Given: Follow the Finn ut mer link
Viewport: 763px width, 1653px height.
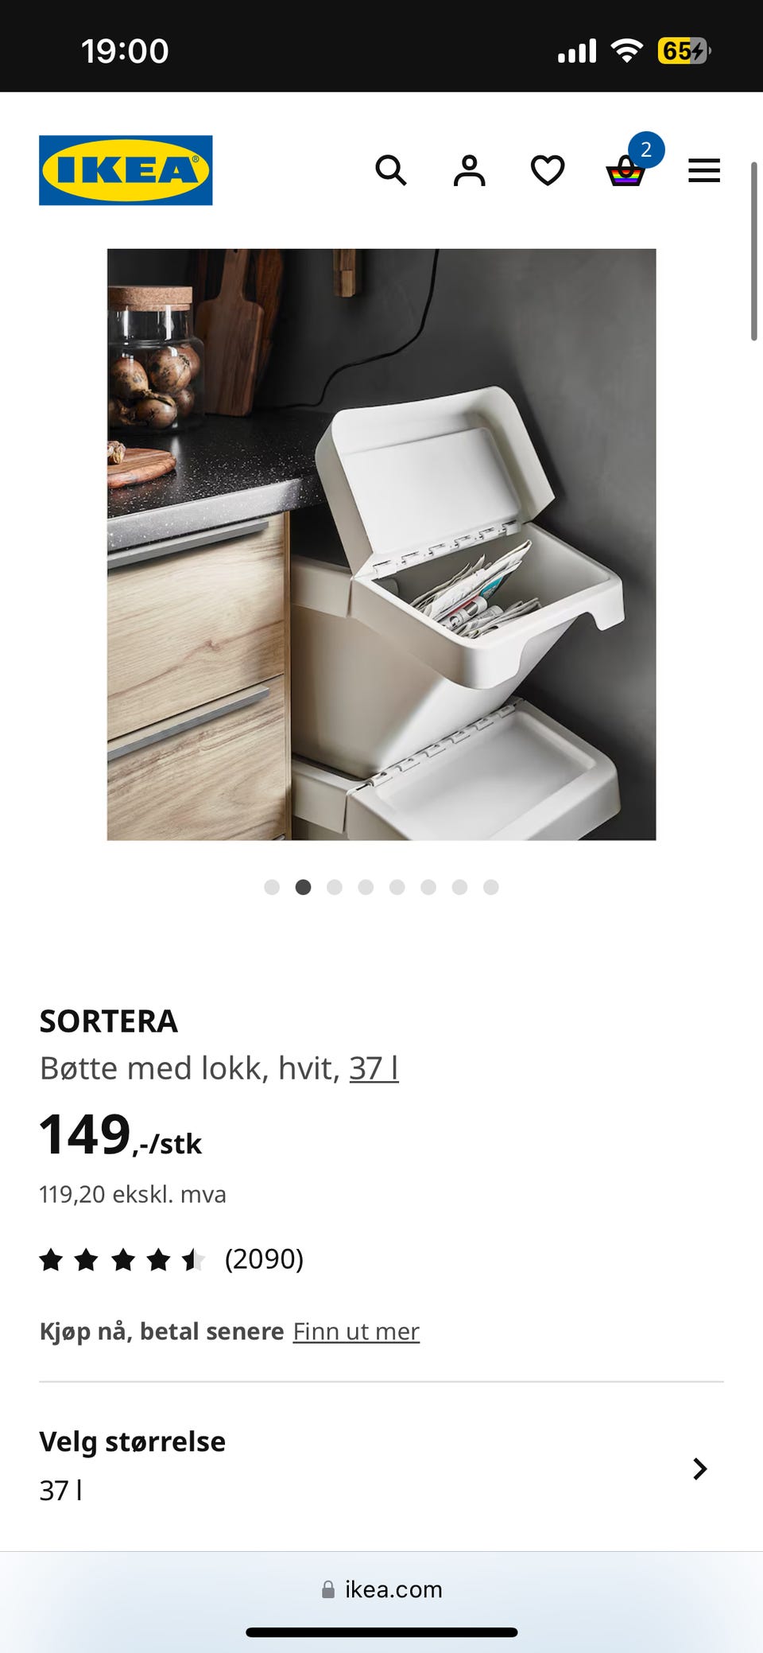Looking at the screenshot, I should tap(356, 1331).
